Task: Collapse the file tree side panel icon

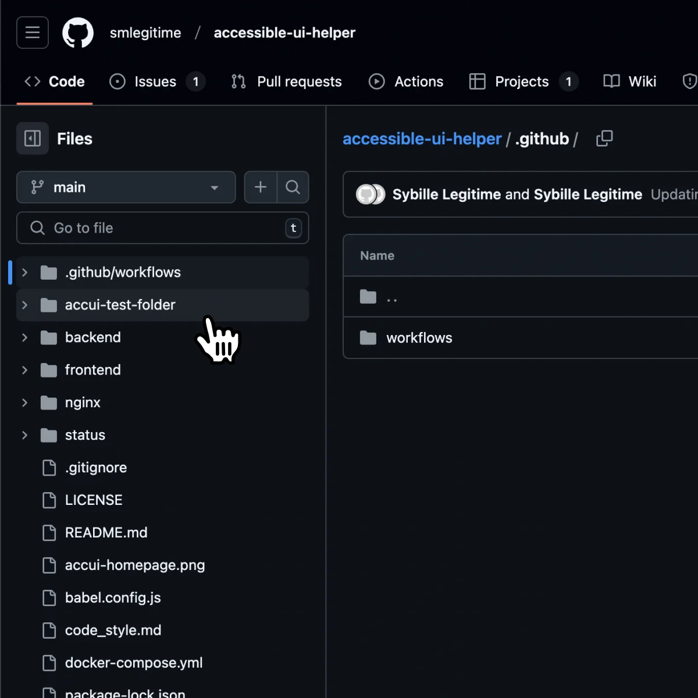Action: click(x=33, y=138)
